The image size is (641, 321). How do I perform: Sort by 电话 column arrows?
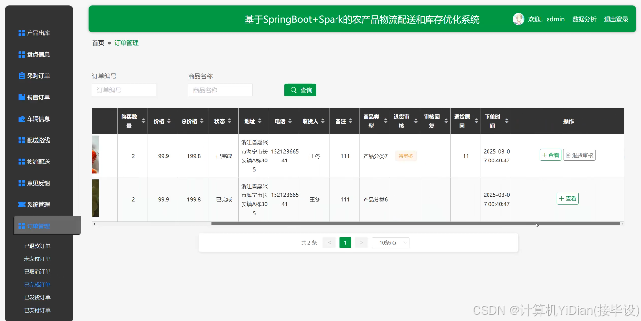(x=290, y=121)
